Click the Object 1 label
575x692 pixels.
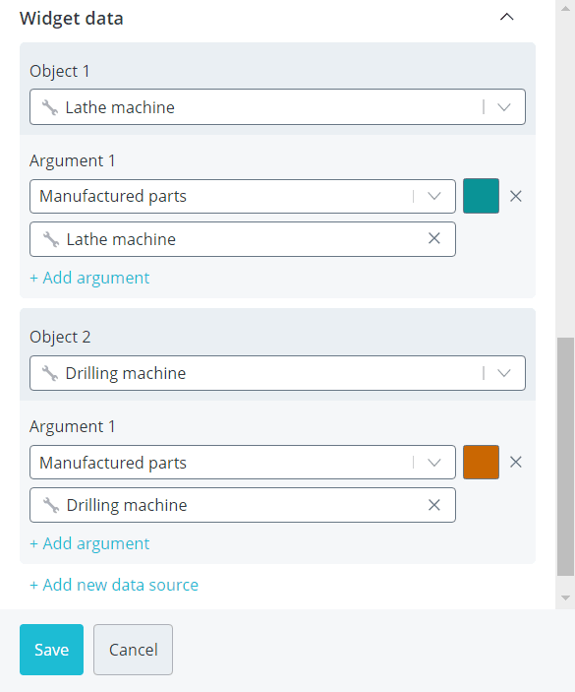coord(60,71)
